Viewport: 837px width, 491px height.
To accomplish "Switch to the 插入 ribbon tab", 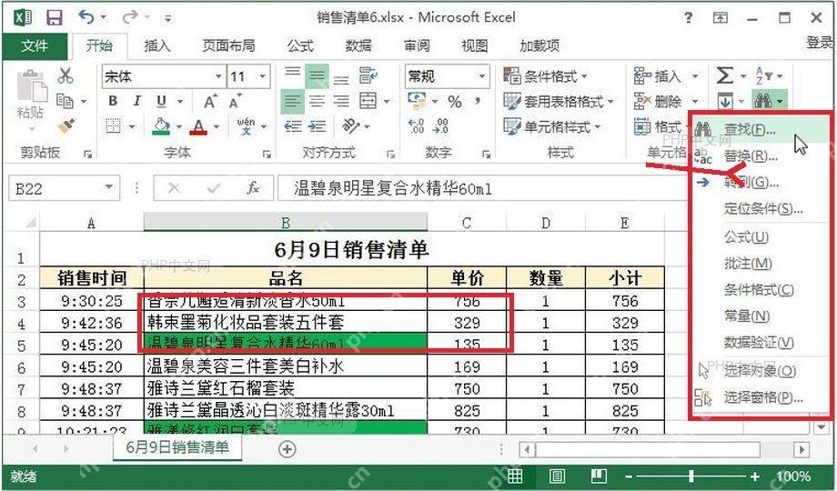I will click(x=156, y=45).
